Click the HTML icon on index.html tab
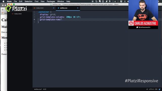 click(34, 8)
